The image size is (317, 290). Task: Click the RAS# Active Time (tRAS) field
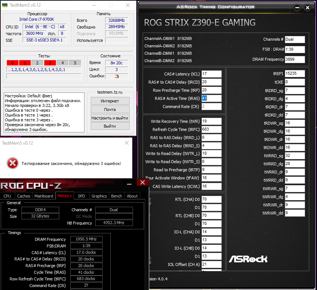click(x=211, y=98)
